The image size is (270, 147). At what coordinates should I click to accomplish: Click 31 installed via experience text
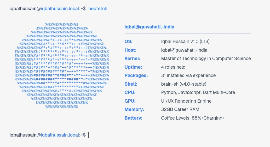pyautogui.click(x=188, y=75)
